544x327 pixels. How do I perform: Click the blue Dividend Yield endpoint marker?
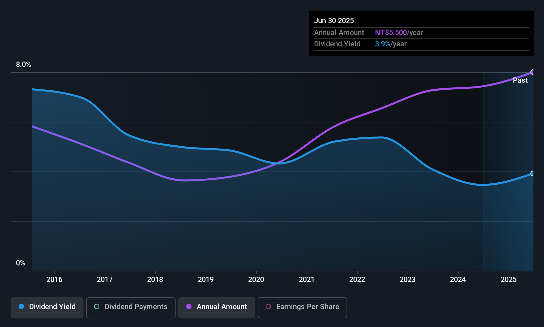[x=533, y=173]
